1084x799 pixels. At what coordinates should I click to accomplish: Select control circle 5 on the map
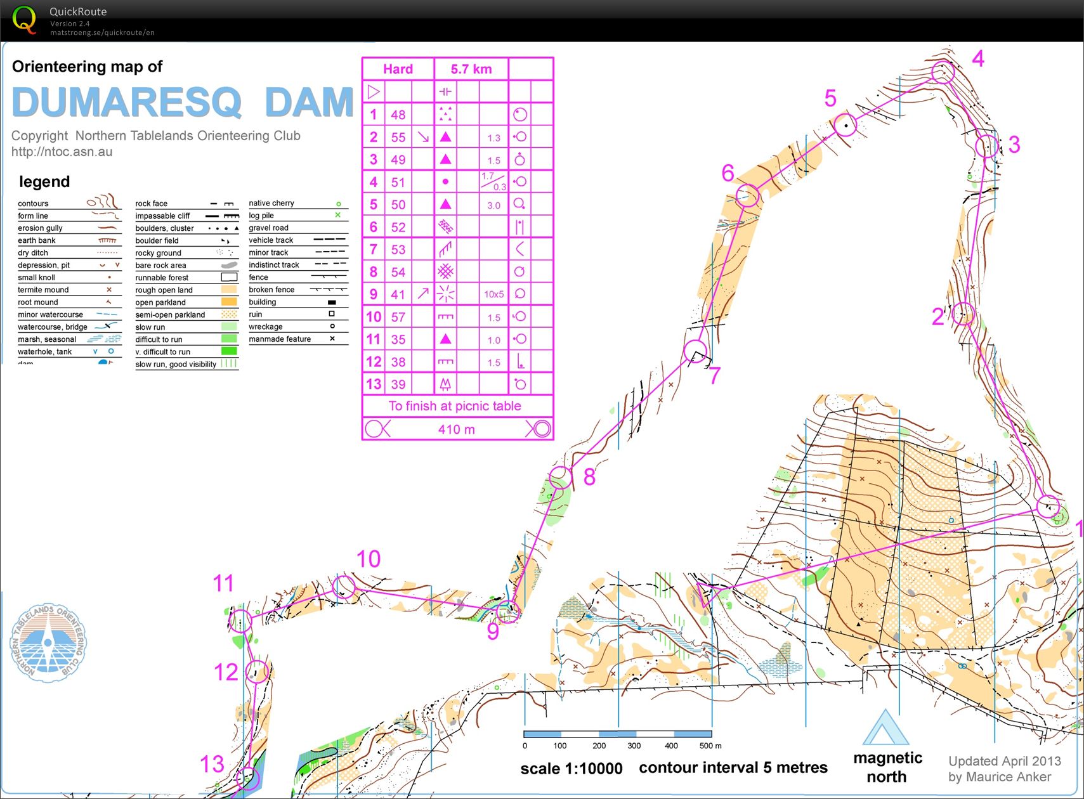(845, 125)
